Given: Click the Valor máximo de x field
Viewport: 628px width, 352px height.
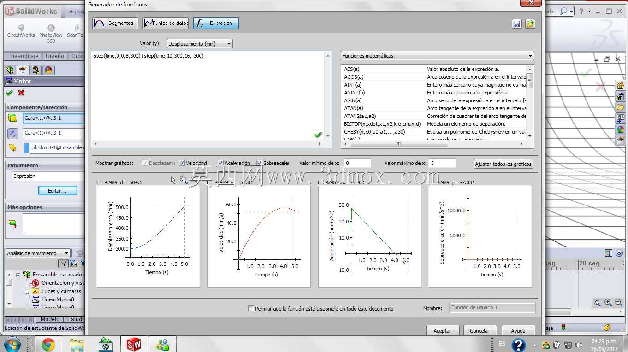Looking at the screenshot, I should (x=442, y=163).
